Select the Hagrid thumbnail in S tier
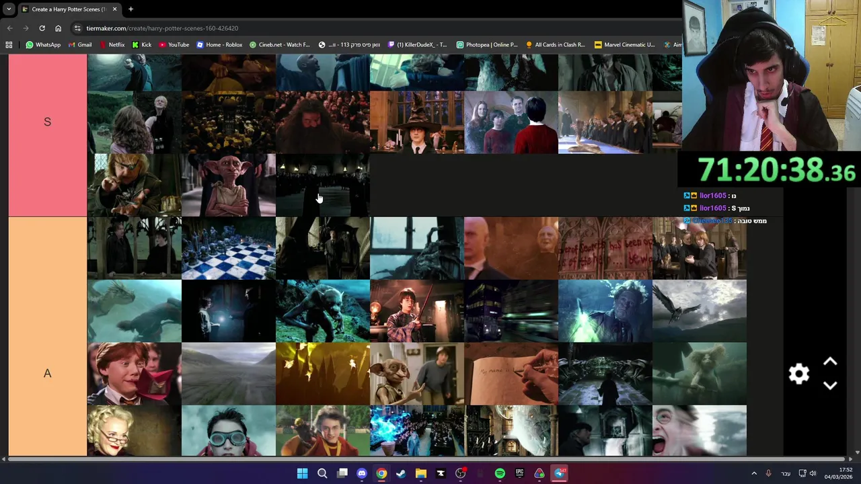 (x=323, y=122)
